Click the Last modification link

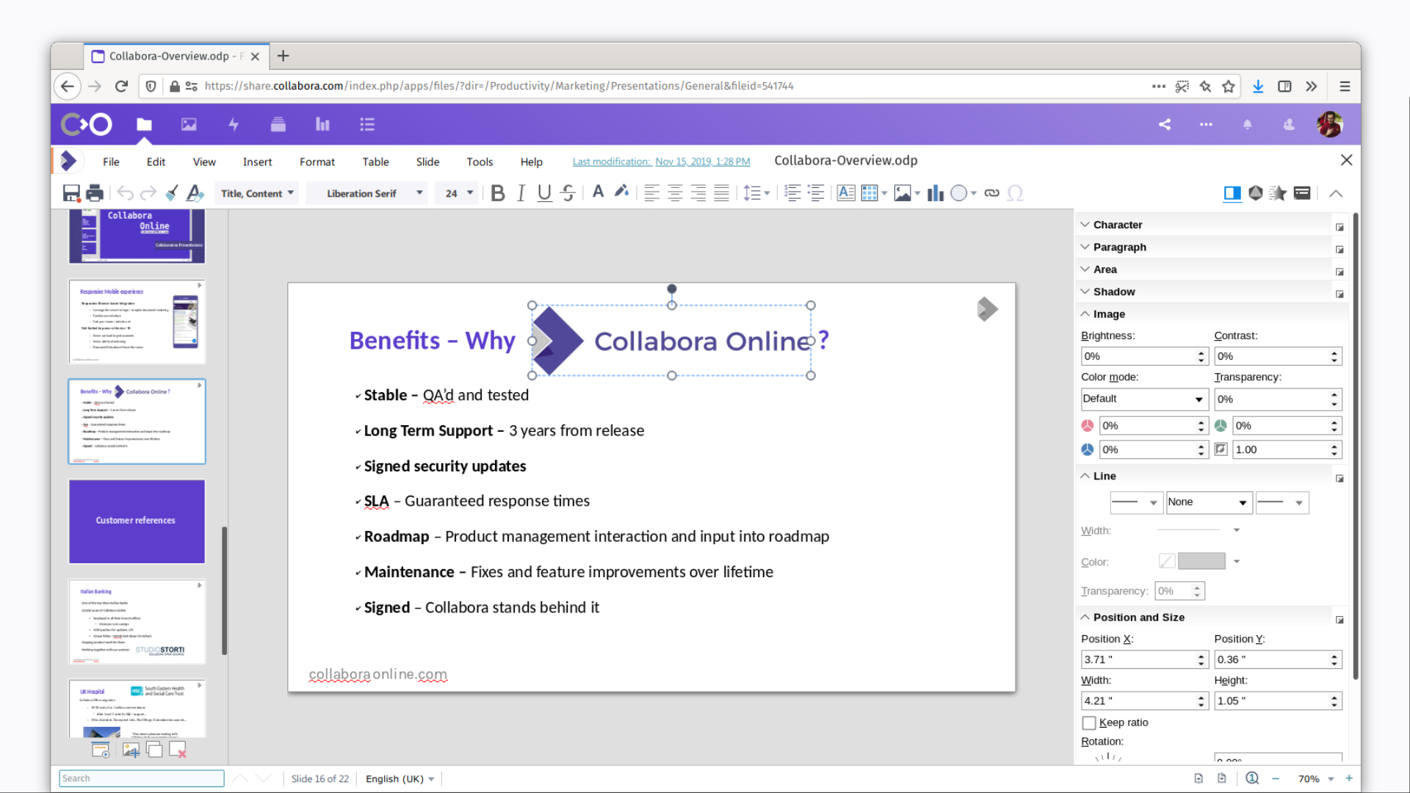coord(661,162)
